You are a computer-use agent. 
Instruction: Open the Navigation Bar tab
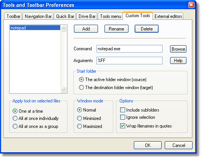[38, 16]
